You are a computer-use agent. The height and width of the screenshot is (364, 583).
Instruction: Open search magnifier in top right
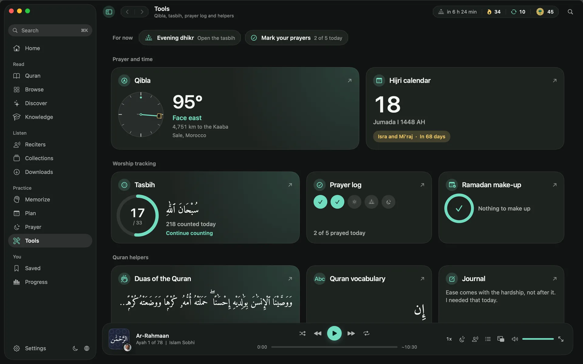(570, 12)
